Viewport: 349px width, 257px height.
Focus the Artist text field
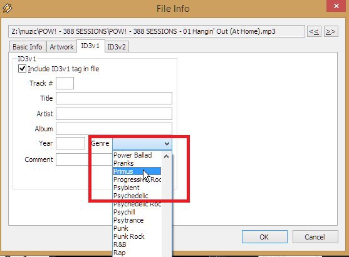point(114,114)
